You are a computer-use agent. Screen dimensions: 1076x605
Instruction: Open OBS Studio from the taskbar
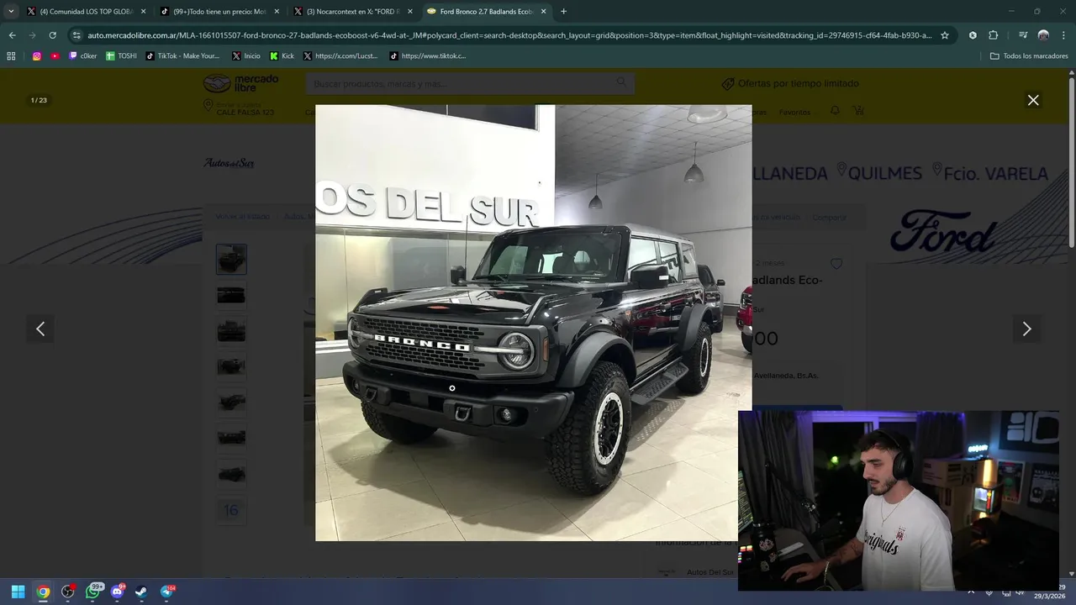(x=67, y=592)
